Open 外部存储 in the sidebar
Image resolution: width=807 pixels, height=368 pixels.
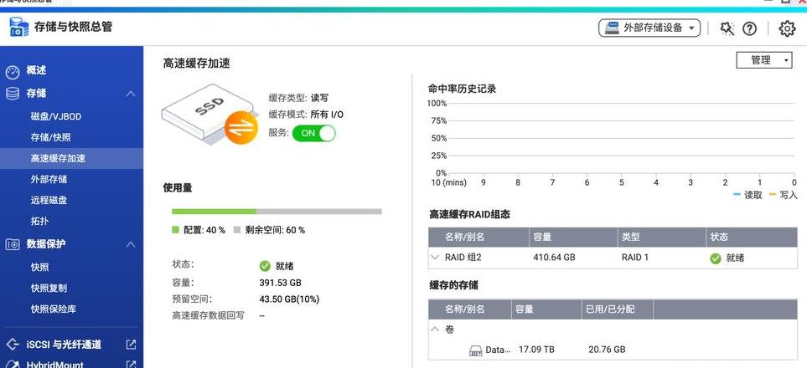click(x=49, y=179)
